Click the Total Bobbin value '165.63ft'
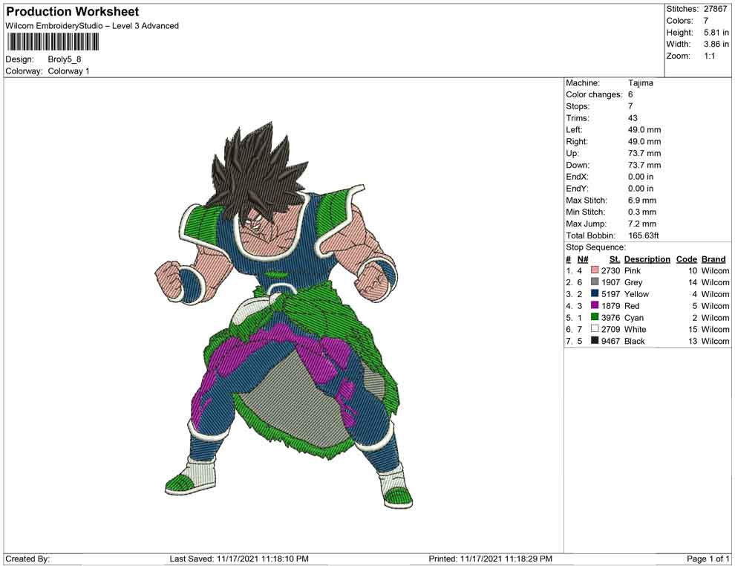The width and height of the screenshot is (735, 566). [x=644, y=235]
